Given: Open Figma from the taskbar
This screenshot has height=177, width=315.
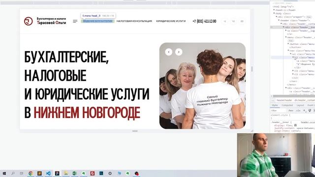Looking at the screenshot, I should tap(57, 174).
